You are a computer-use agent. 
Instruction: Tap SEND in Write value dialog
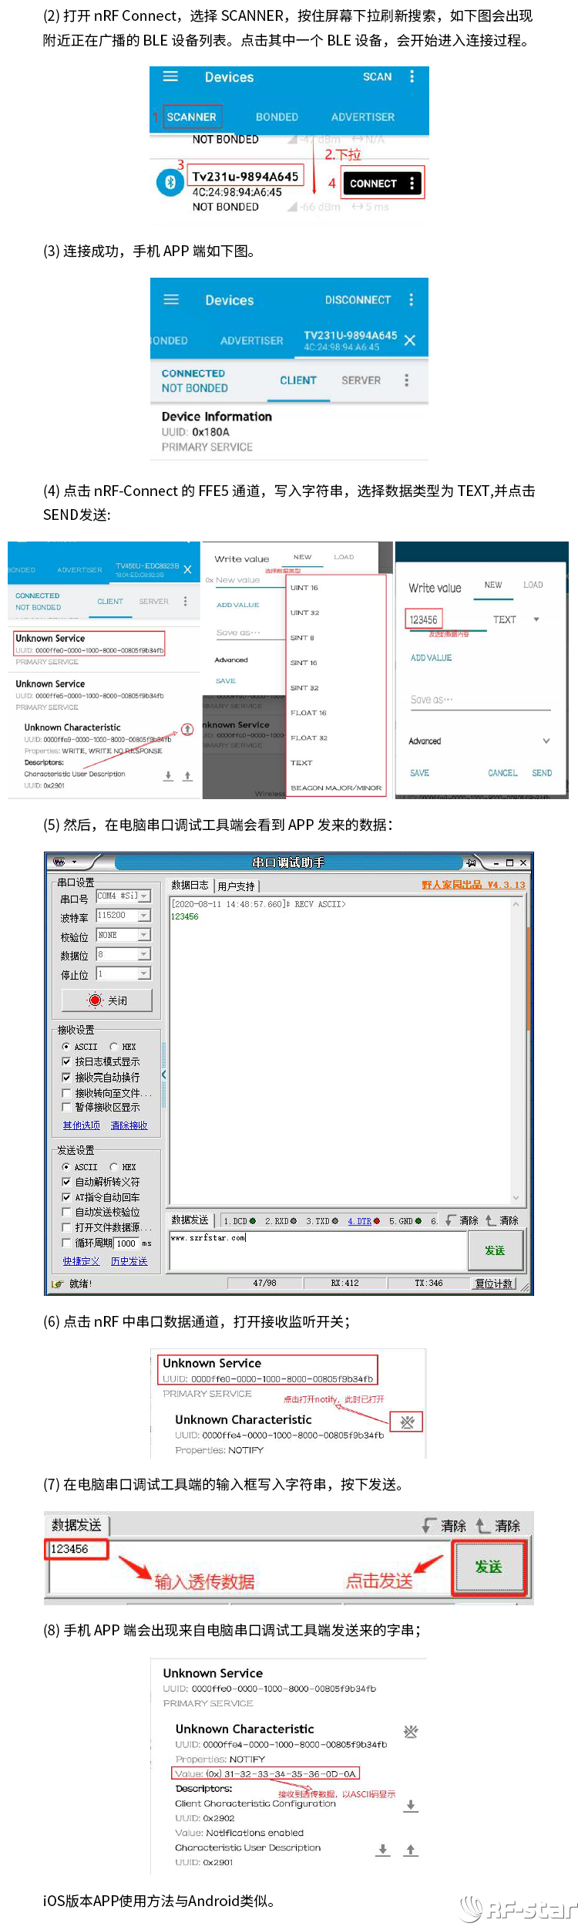[x=542, y=773]
